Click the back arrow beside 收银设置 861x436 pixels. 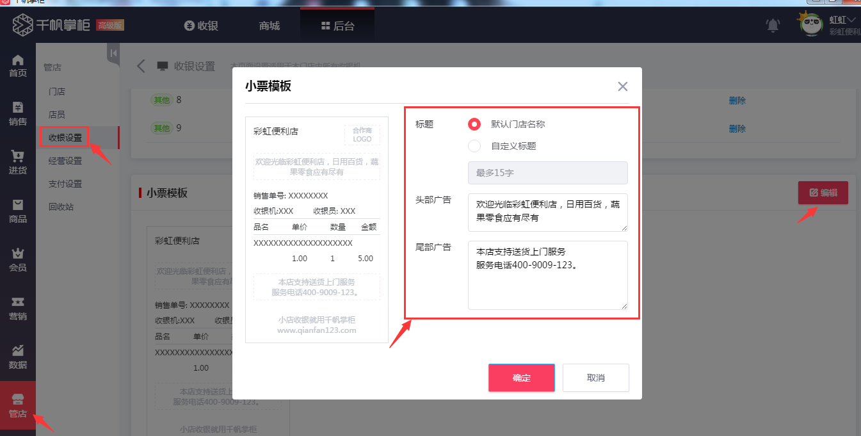pos(141,65)
